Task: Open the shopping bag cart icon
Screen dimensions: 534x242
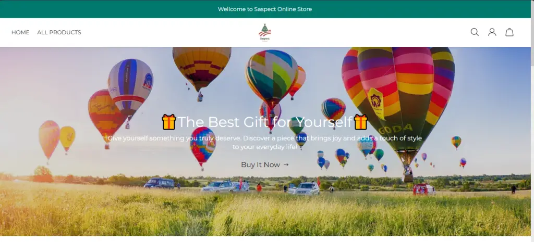Action: tap(509, 32)
